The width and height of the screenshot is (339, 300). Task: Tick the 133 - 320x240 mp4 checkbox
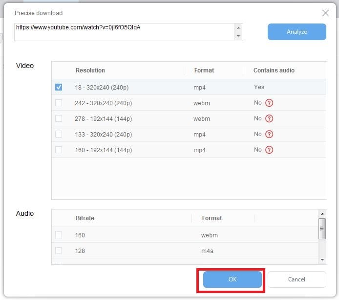pyautogui.click(x=59, y=134)
